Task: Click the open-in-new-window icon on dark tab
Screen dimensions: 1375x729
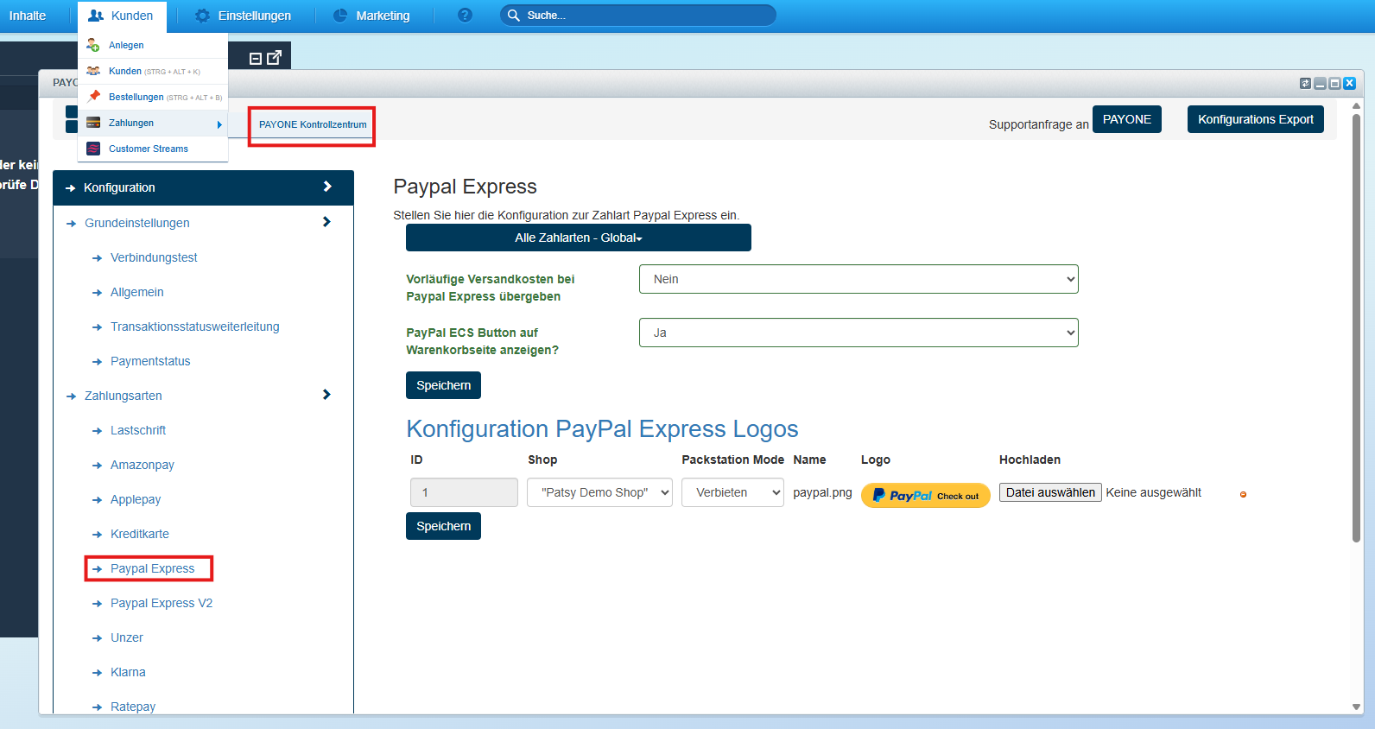Action: click(x=275, y=58)
